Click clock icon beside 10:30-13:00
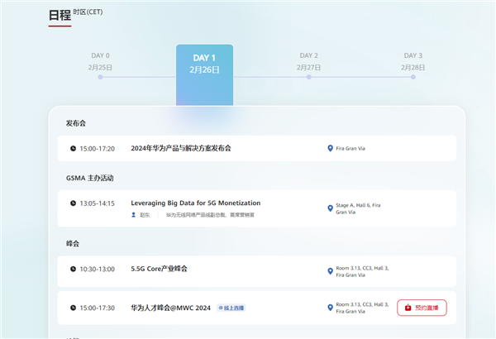The height and width of the screenshot is (339, 496). click(x=73, y=269)
